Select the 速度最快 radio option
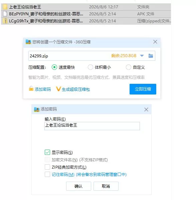Image resolution: width=196 pixels, height=200 pixels. coord(54,67)
